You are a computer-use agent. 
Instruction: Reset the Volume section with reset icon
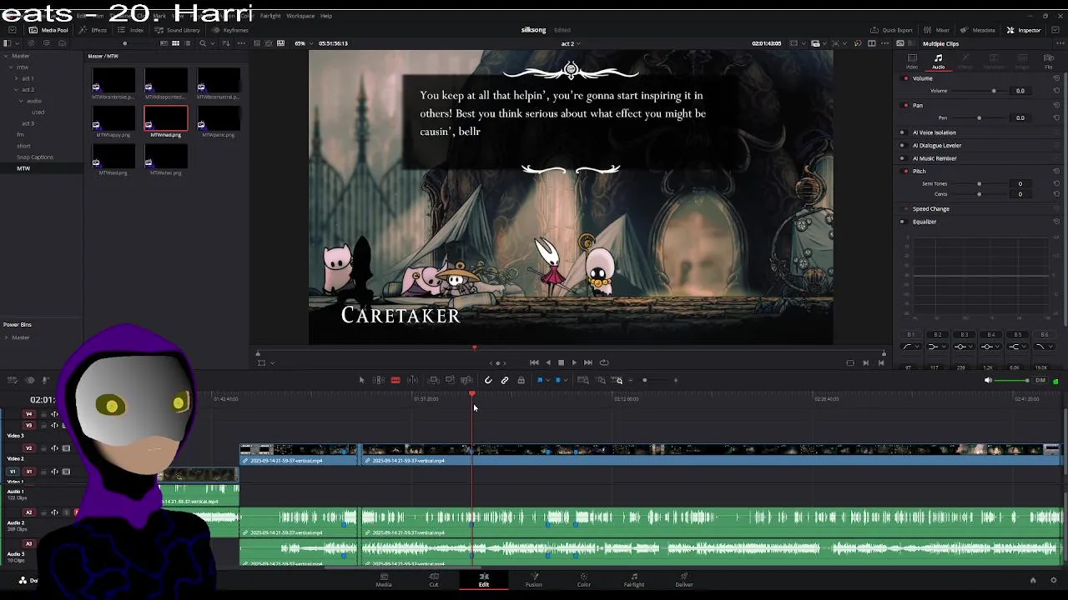click(x=1056, y=78)
